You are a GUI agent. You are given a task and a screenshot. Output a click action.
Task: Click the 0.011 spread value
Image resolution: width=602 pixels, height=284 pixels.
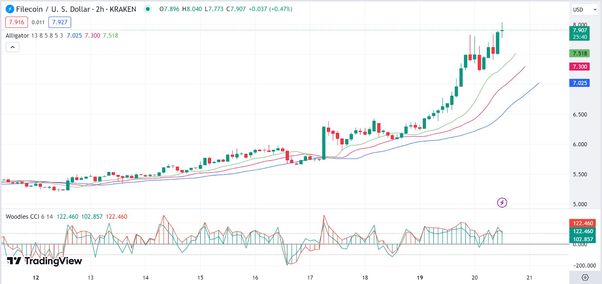click(38, 22)
